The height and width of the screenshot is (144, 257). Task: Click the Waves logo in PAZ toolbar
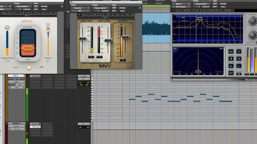173,10
